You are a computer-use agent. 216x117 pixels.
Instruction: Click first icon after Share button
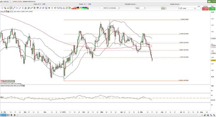tap(8, 115)
